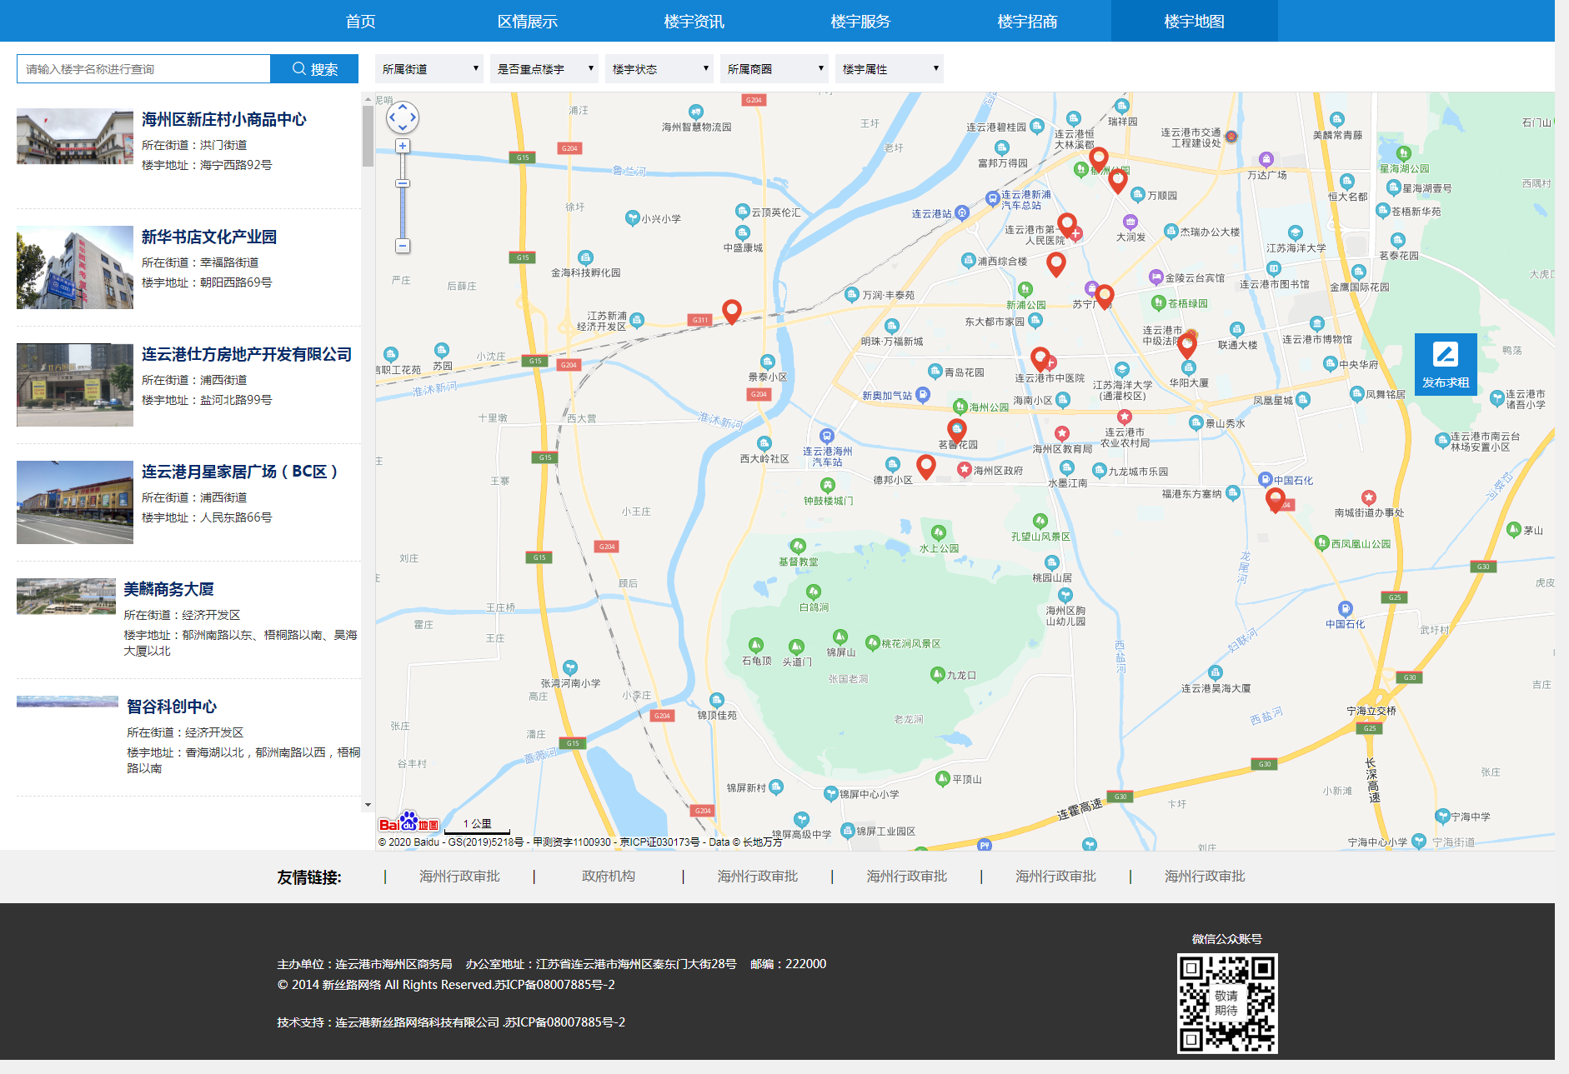
Task: Click the red marker beside 德邦小区
Action: [x=925, y=466]
